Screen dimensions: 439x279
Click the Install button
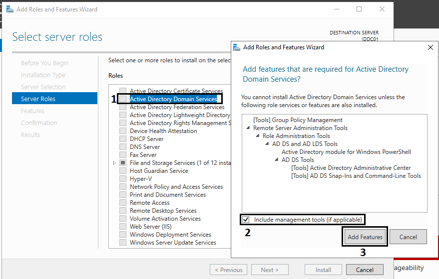pyautogui.click(x=323, y=270)
